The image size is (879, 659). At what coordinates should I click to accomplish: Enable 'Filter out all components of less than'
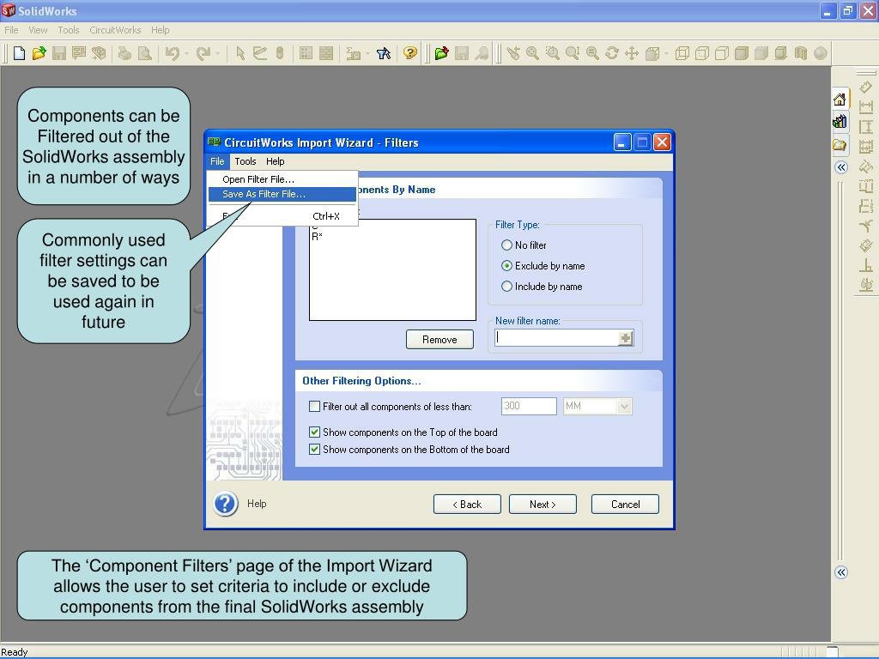point(314,406)
